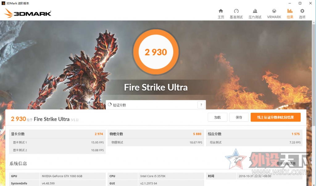Open the 结果 results bar chart icon
The image size is (316, 186).
(290, 11)
